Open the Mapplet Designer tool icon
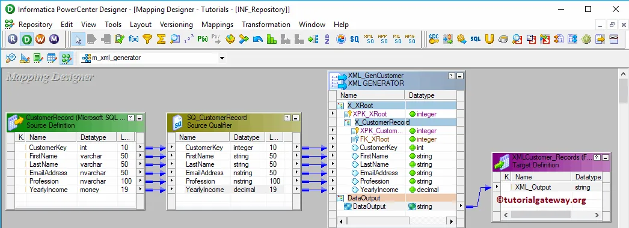The height and width of the screenshot is (228, 629). (52, 58)
